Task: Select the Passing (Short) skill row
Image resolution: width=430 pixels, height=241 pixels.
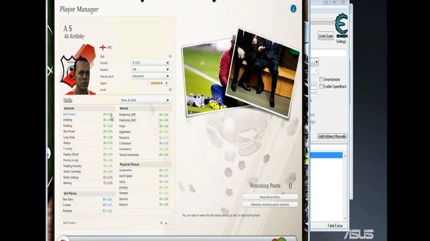Action: [88, 155]
